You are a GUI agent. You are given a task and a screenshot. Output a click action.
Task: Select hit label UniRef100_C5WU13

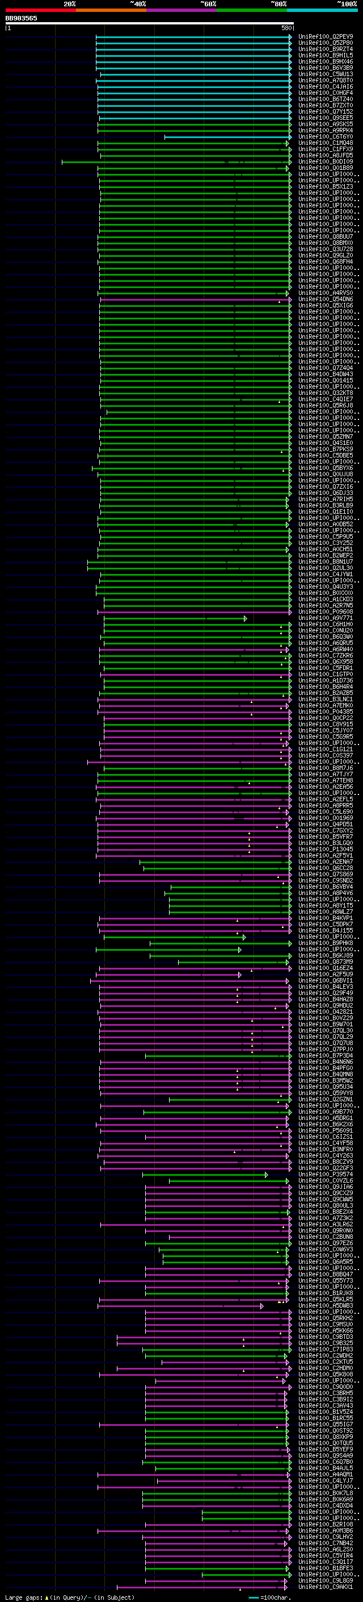[x=326, y=74]
